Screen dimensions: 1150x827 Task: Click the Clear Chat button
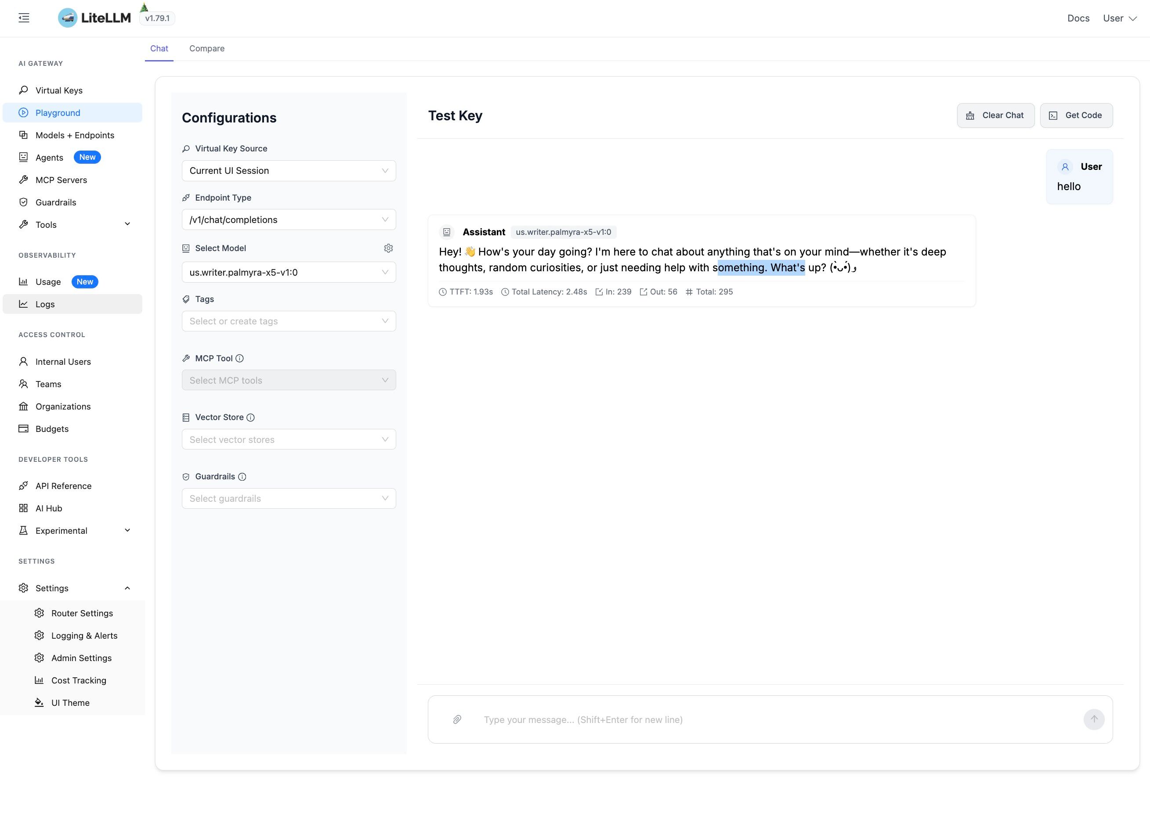point(995,115)
